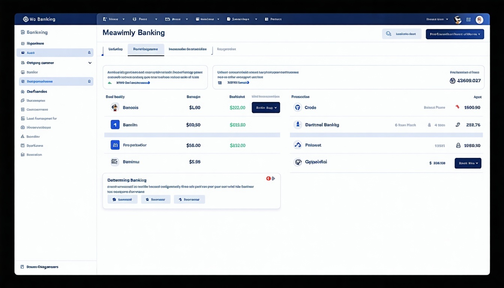504x288 pixels.
Task: Select the blue icon numbered 1
Action: (115, 125)
